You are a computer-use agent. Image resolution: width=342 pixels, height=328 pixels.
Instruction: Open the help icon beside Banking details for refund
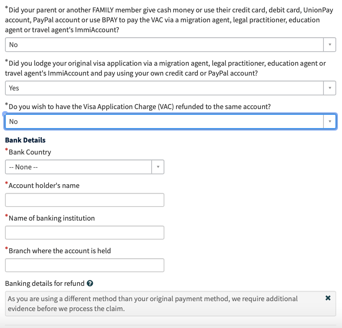click(90, 283)
